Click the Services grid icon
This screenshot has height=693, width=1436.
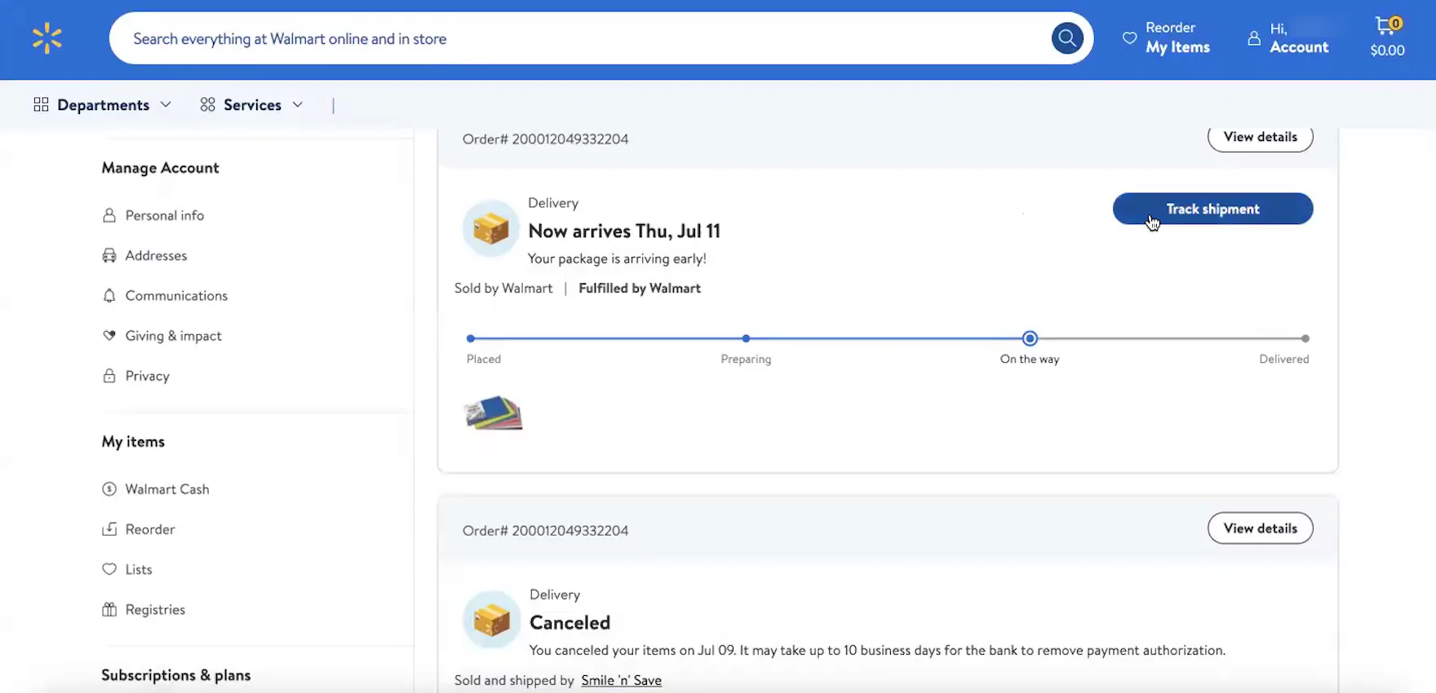point(207,104)
